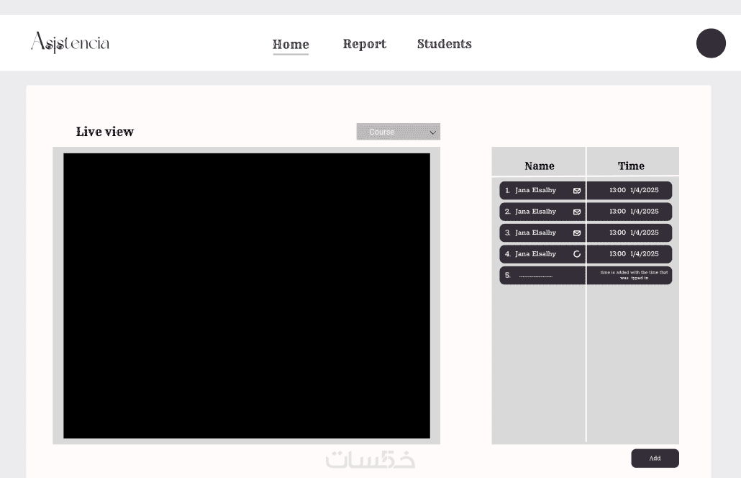This screenshot has width=741, height=478.
Task: Click the Asistencia logo
Action: point(70,42)
